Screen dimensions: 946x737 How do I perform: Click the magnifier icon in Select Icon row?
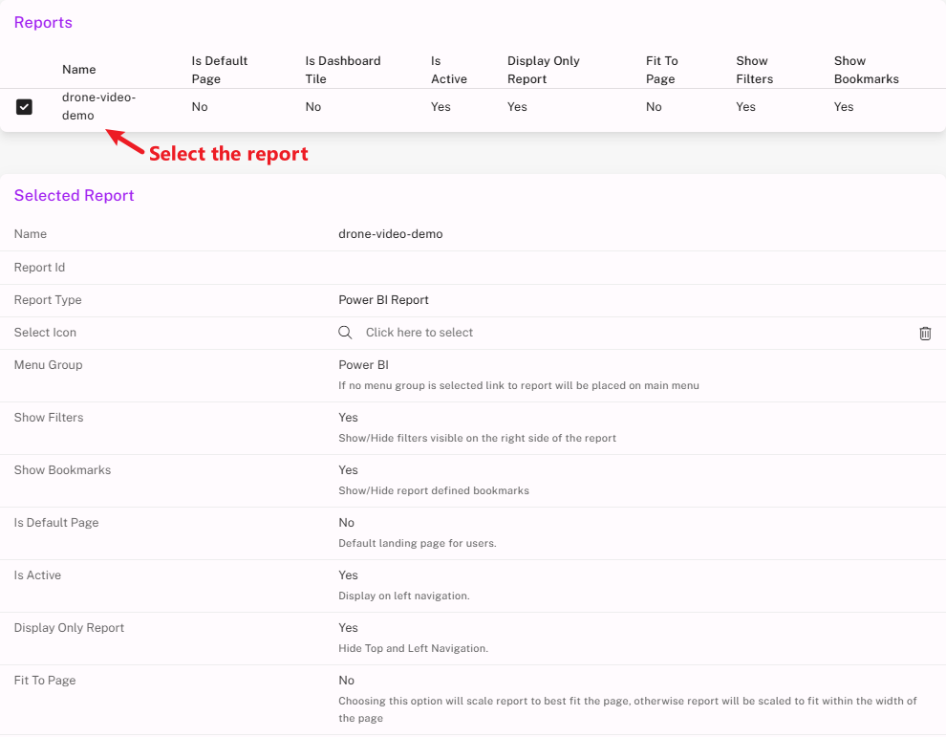pos(345,333)
